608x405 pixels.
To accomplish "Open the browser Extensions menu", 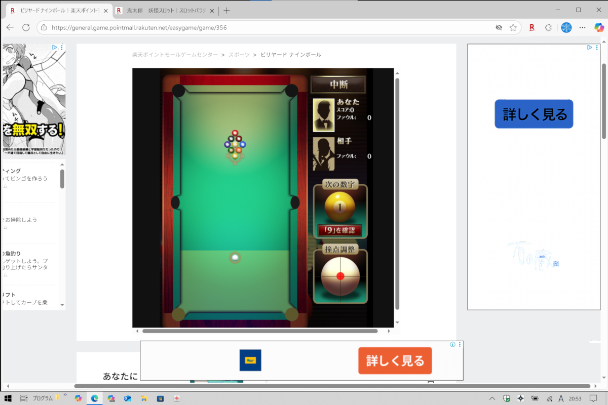I will [548, 27].
